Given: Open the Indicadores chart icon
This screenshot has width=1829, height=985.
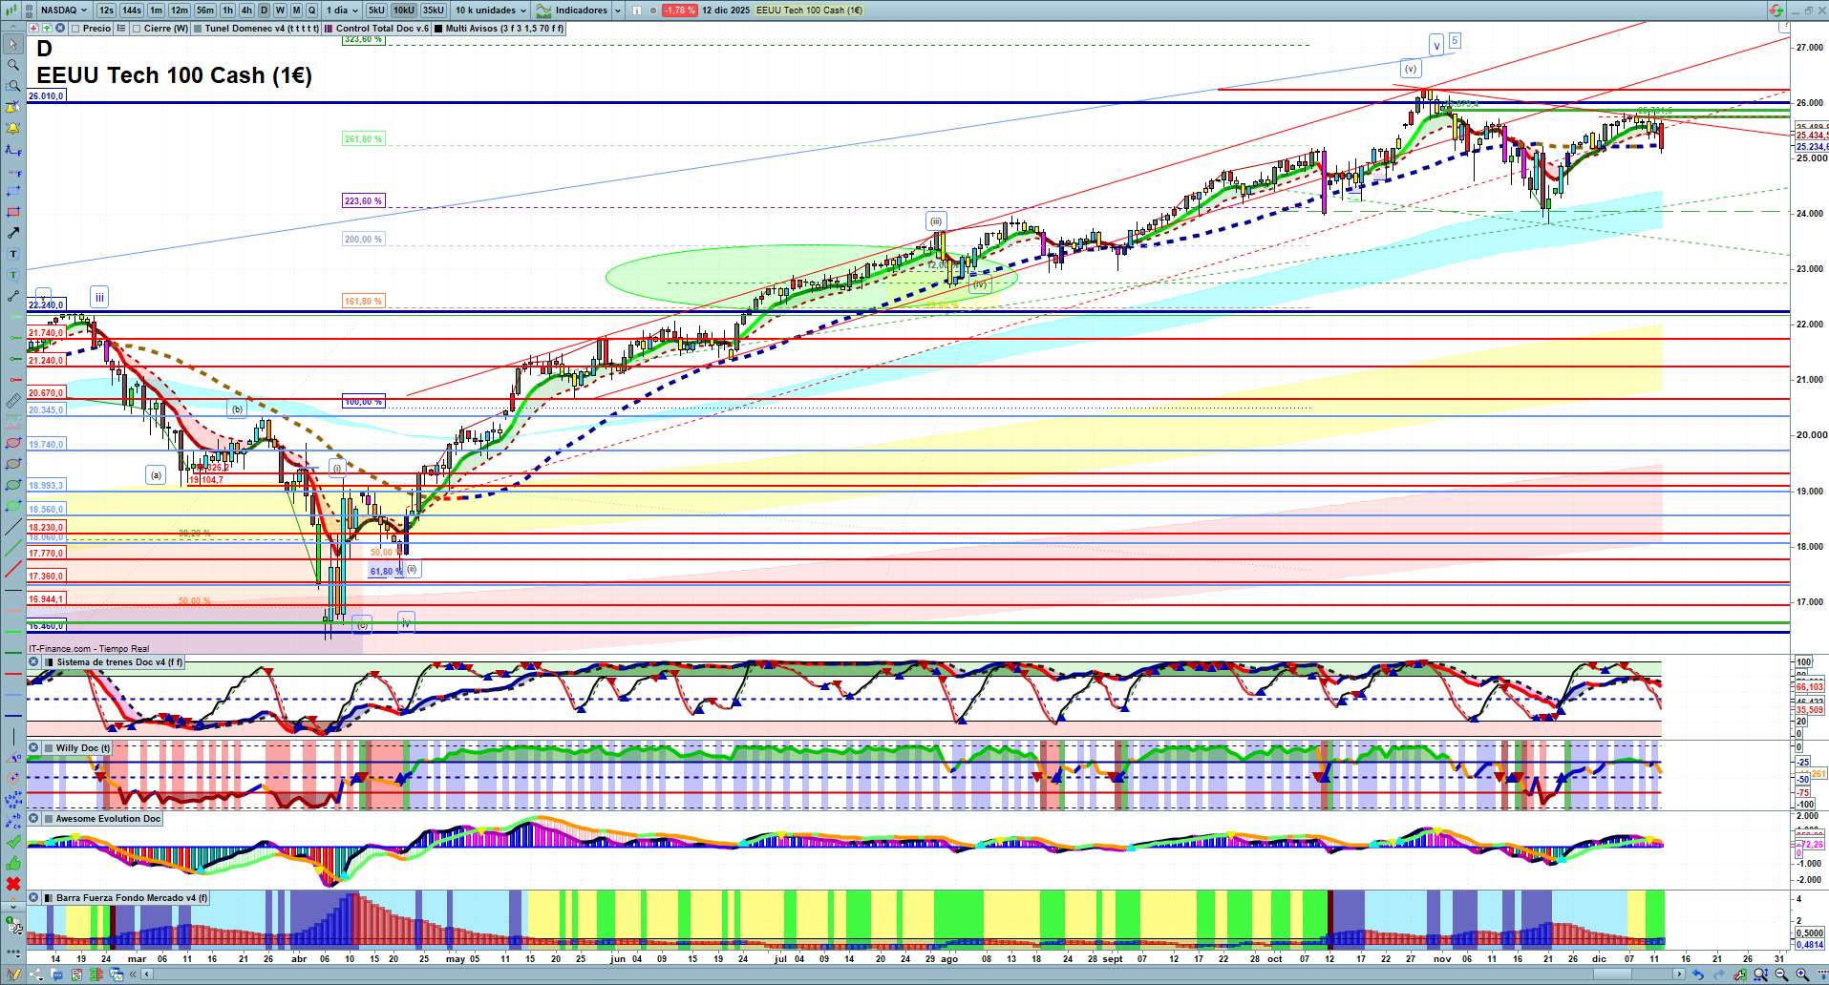Looking at the screenshot, I should (x=543, y=10).
